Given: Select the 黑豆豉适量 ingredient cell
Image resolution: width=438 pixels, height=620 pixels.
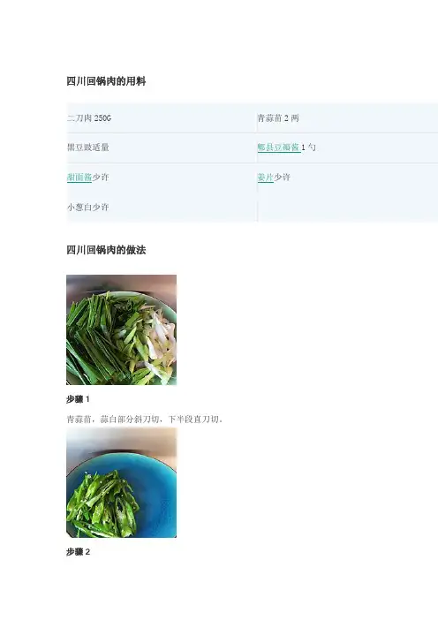Looking at the screenshot, I should 162,147.
